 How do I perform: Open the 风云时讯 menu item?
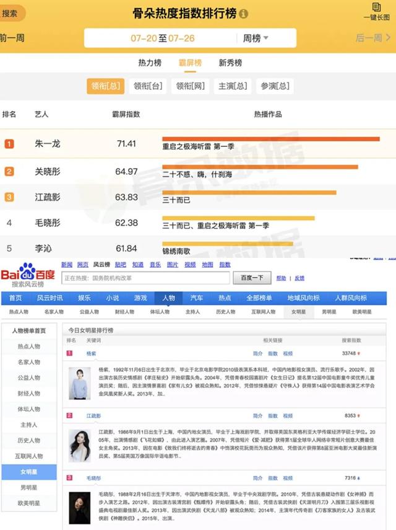click(x=50, y=298)
